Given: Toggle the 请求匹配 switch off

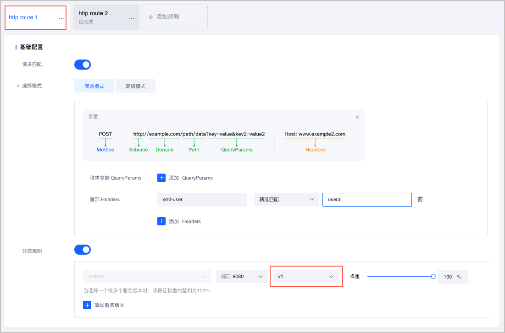Looking at the screenshot, I should [x=83, y=65].
